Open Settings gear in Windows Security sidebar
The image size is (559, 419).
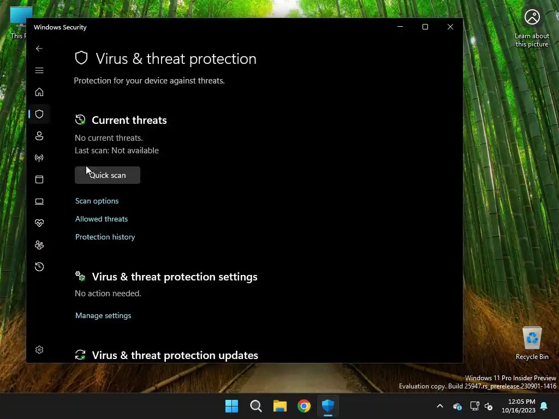[39, 350]
